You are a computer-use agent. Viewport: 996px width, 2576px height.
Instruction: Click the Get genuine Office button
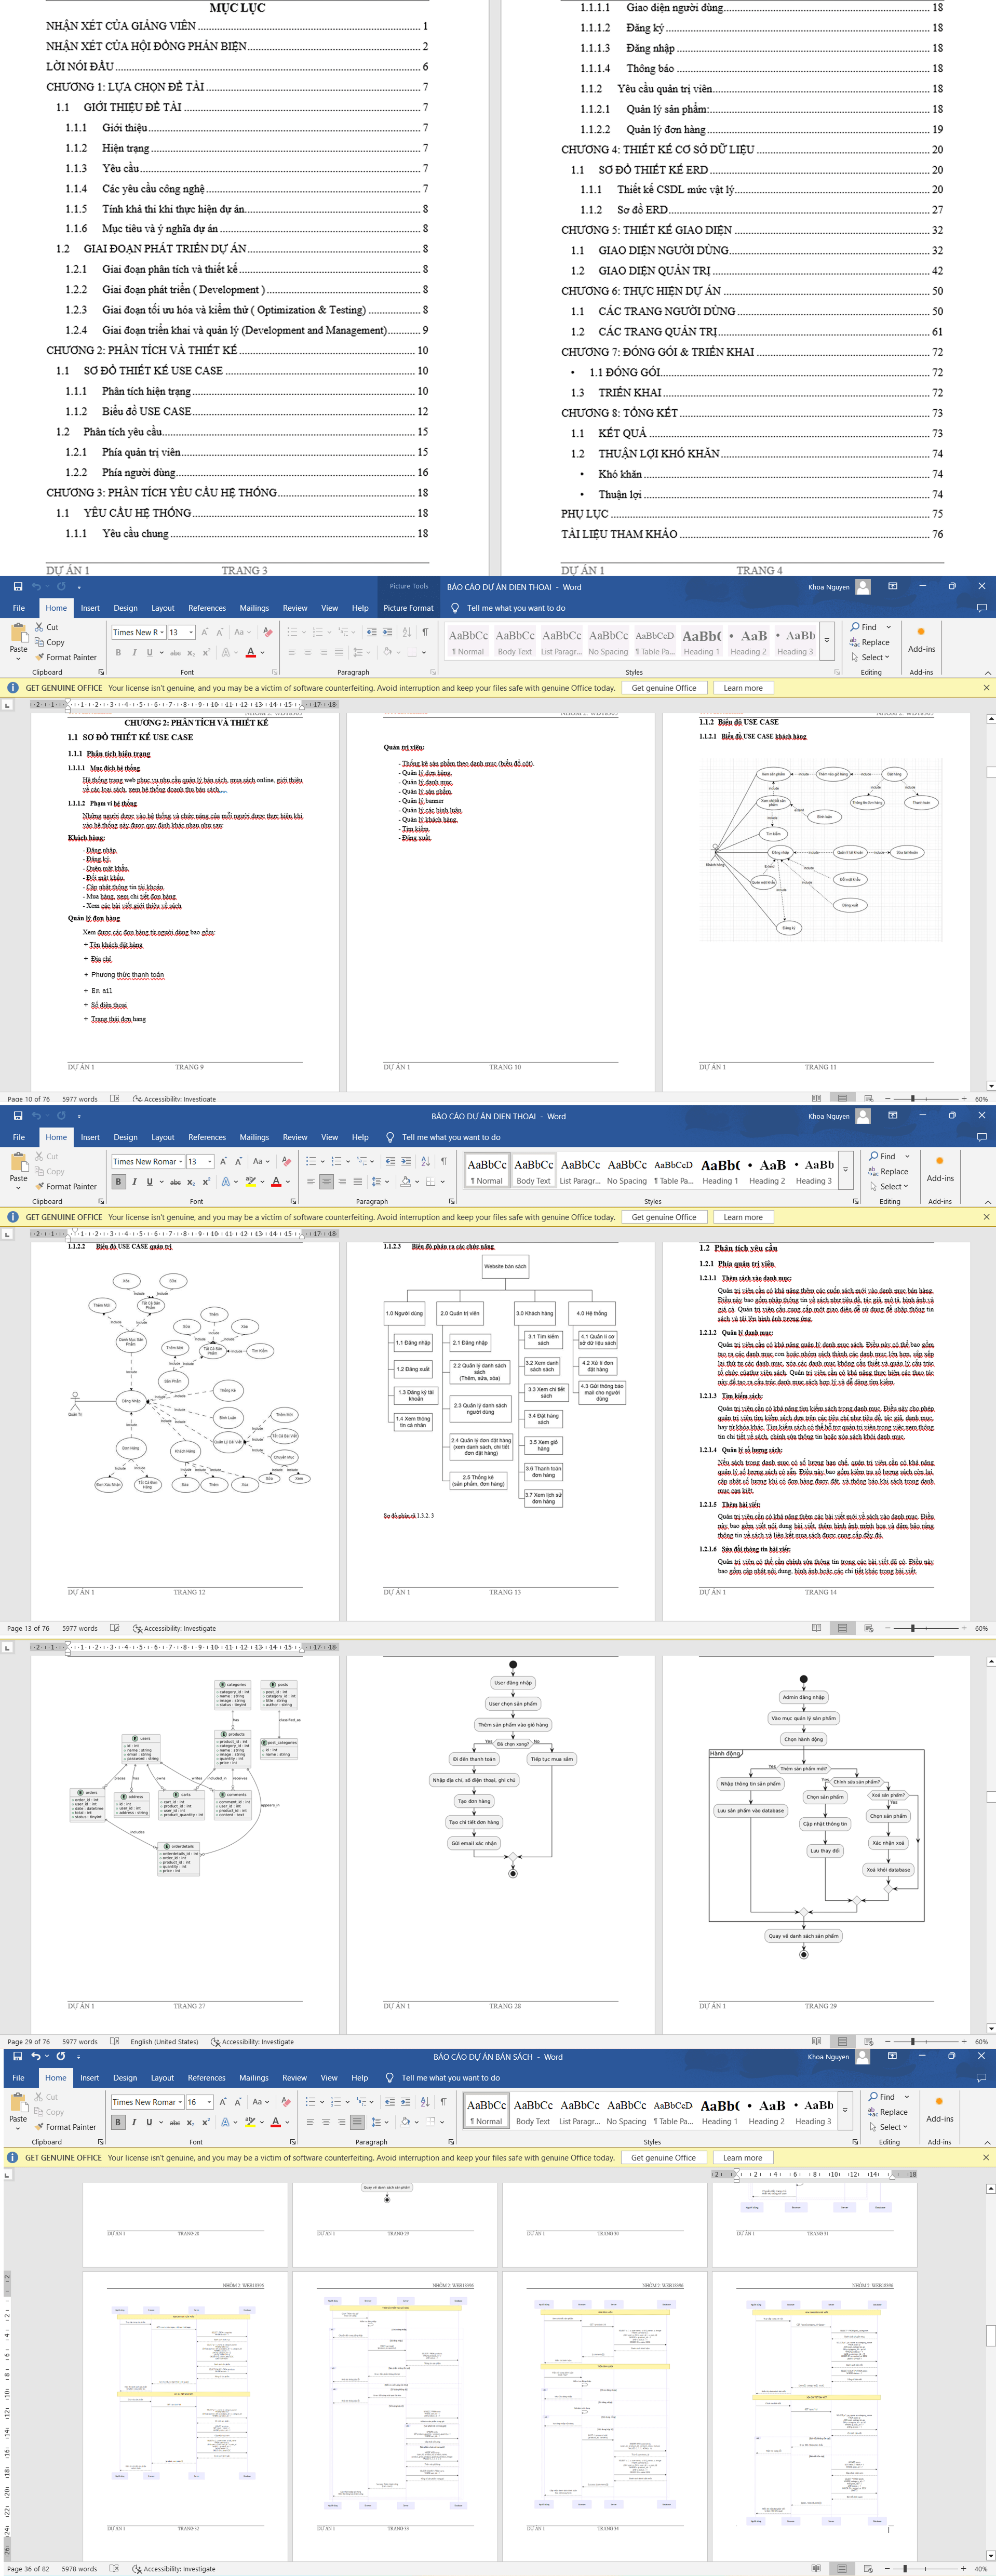[x=665, y=688]
